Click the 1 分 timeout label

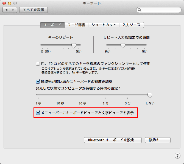pos(106,103)
